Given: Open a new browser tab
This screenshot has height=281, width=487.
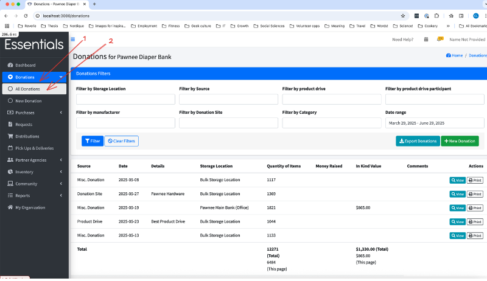Looking at the screenshot, I should (x=94, y=4).
